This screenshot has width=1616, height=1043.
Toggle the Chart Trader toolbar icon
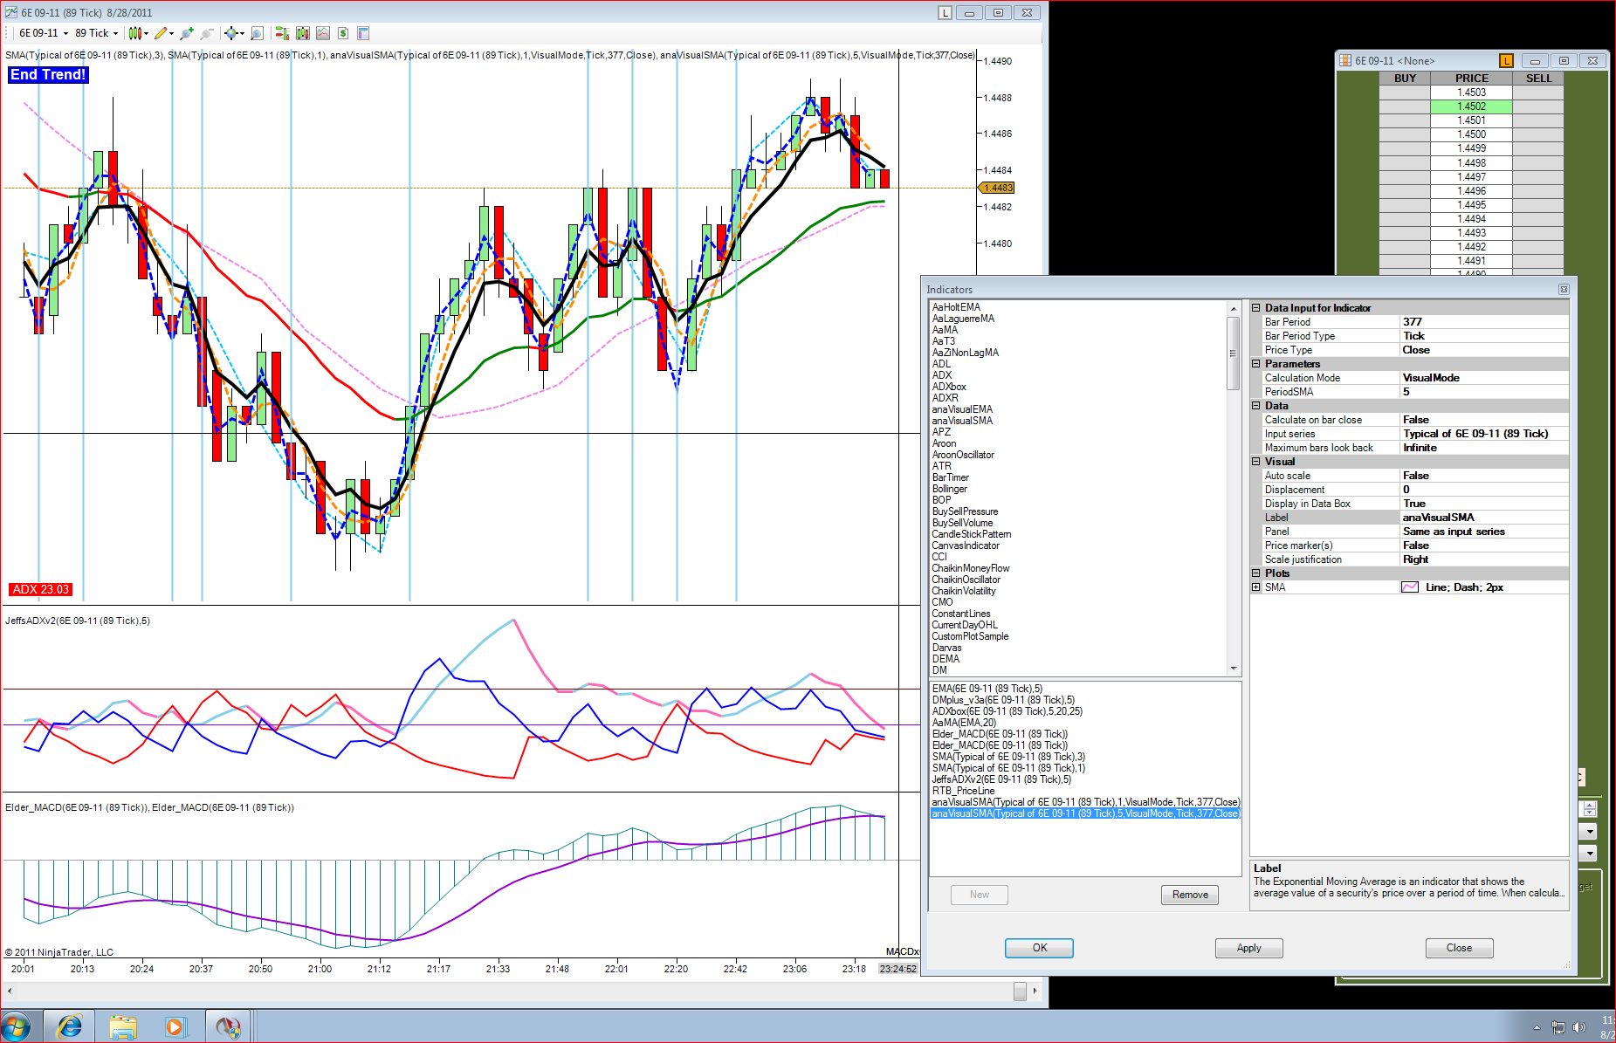click(x=282, y=33)
